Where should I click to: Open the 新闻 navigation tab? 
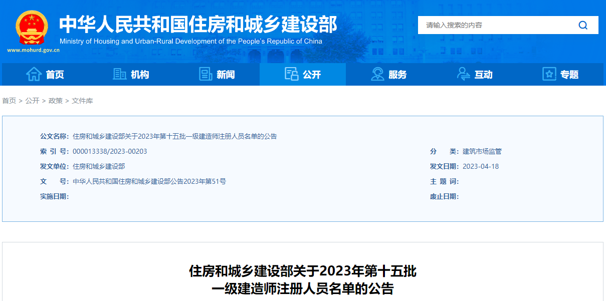coord(226,75)
